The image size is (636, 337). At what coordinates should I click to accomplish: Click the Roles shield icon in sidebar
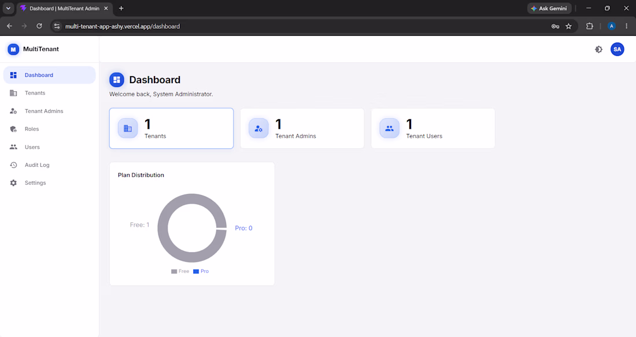click(13, 129)
